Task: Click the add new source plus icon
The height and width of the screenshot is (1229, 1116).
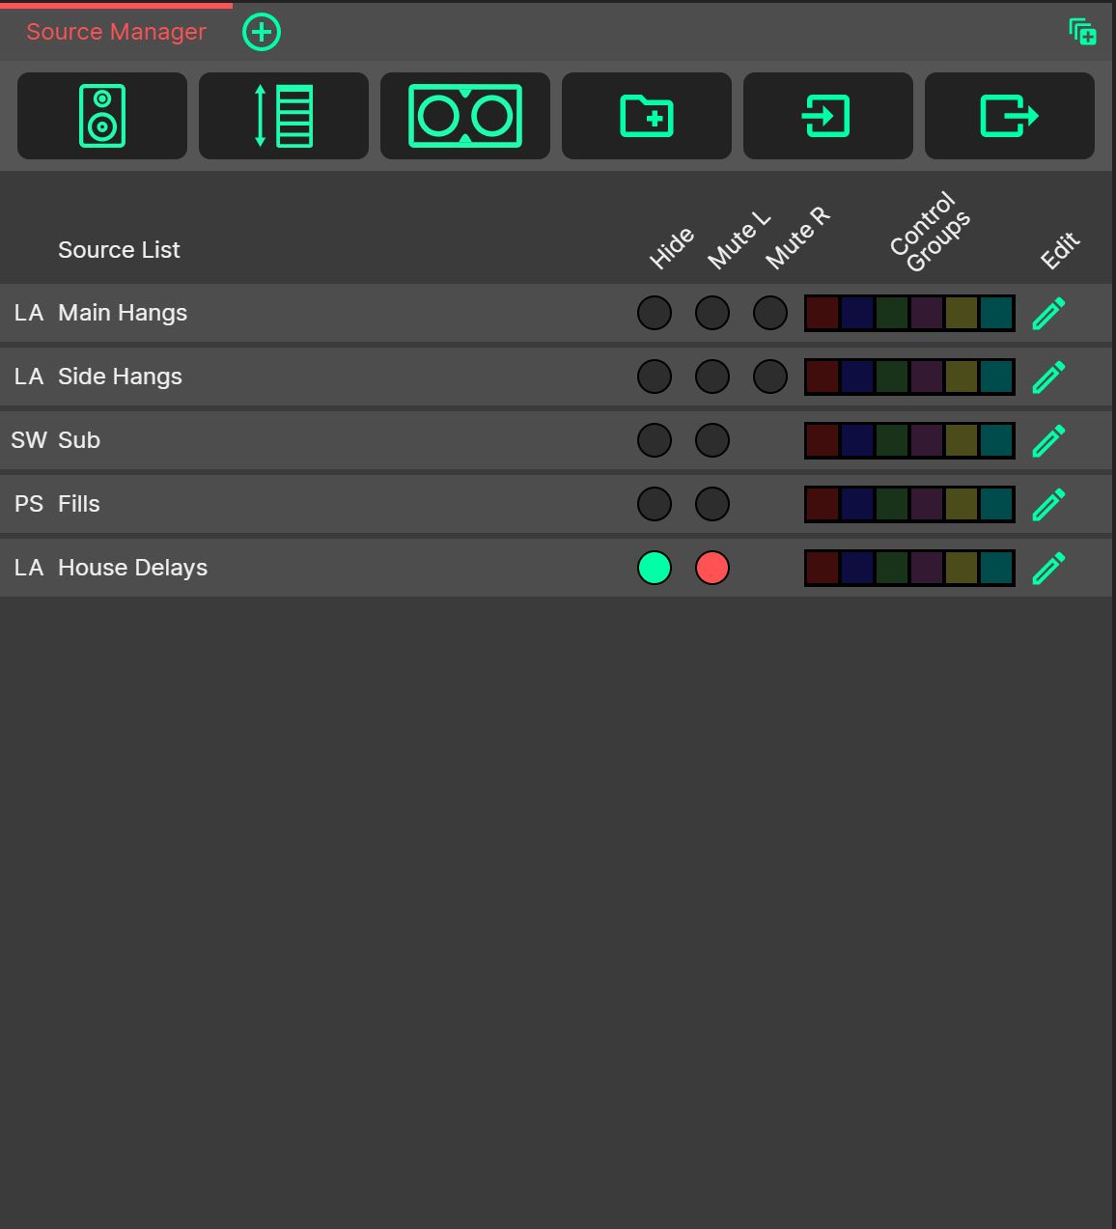Action: pyautogui.click(x=261, y=32)
